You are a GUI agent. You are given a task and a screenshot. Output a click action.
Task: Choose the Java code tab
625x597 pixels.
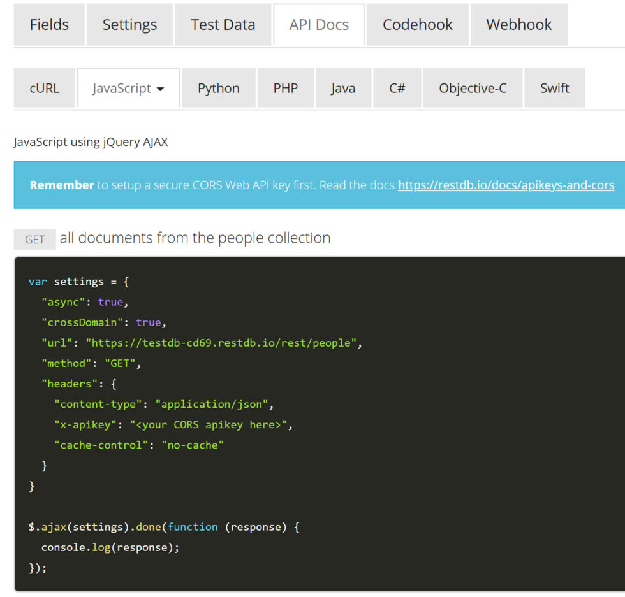coord(343,88)
